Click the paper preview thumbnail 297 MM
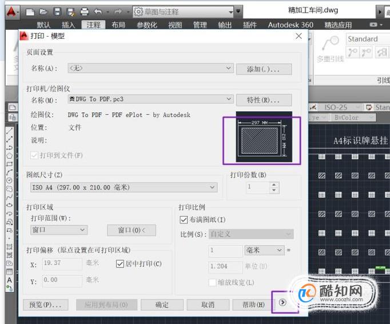Viewport: 390px width, 324px height. click(x=264, y=137)
